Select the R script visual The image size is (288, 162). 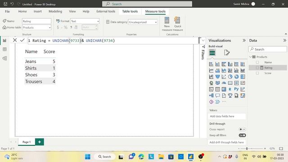(230, 89)
